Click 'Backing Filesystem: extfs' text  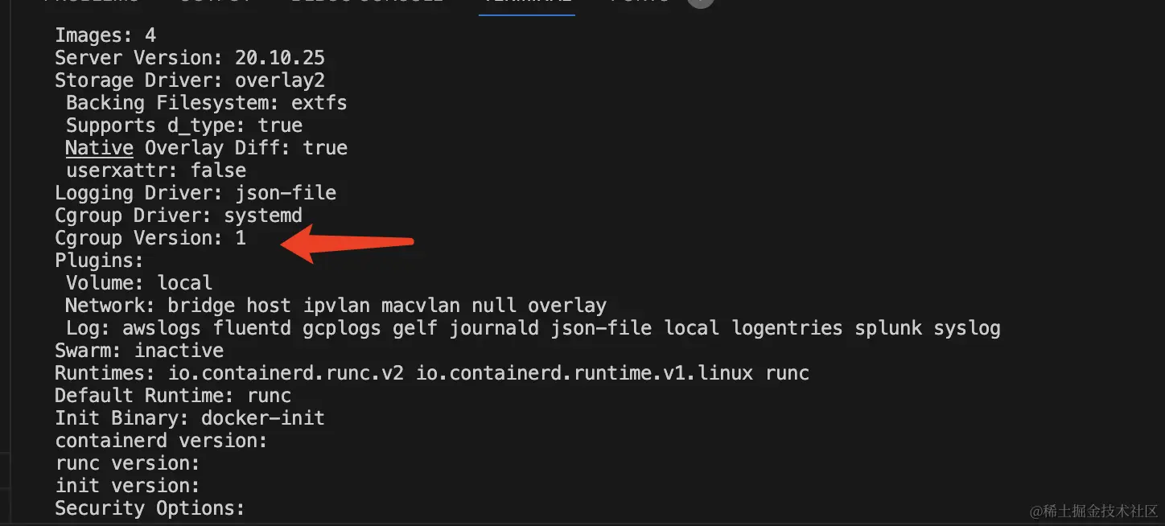[x=207, y=103]
